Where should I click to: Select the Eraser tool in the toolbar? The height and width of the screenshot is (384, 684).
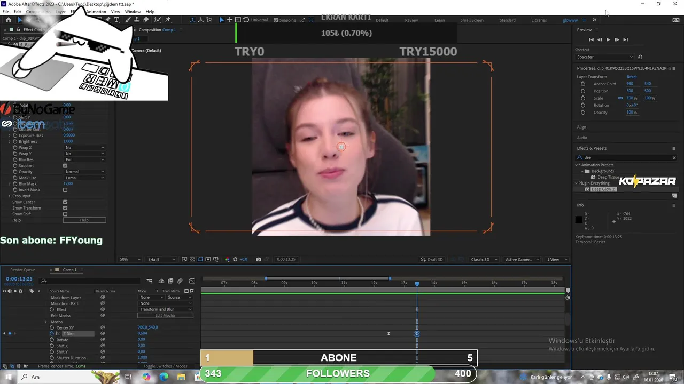146,20
